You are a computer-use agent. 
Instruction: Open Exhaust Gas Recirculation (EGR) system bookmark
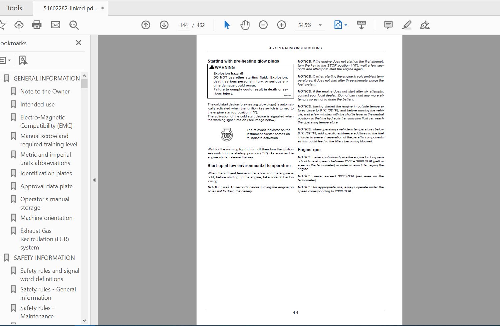(x=45, y=239)
